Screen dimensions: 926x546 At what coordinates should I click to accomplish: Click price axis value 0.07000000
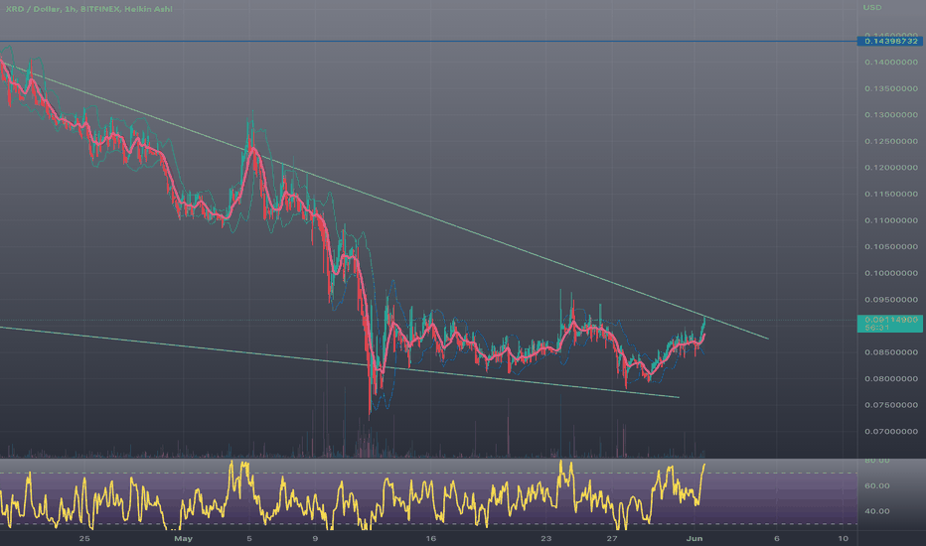891,432
